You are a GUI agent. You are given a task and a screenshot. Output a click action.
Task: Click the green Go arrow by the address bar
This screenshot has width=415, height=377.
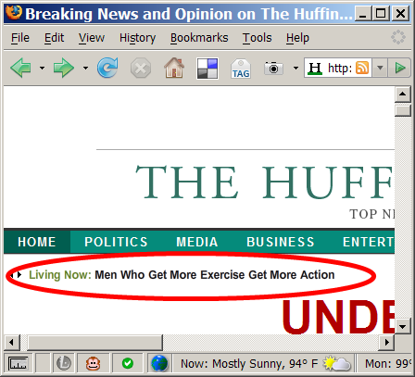(x=400, y=68)
